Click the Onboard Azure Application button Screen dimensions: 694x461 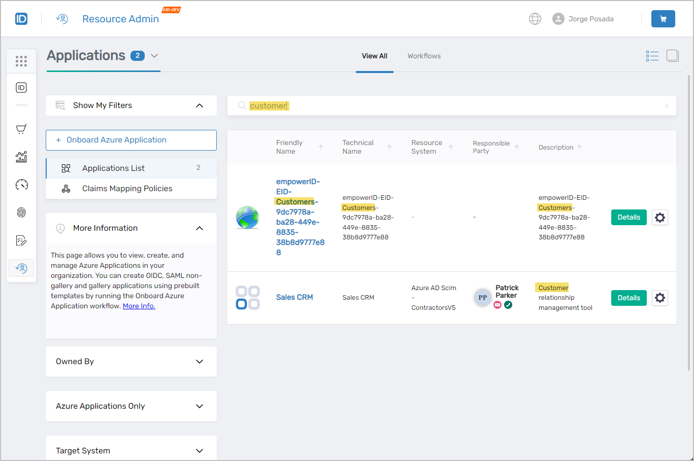click(x=131, y=140)
